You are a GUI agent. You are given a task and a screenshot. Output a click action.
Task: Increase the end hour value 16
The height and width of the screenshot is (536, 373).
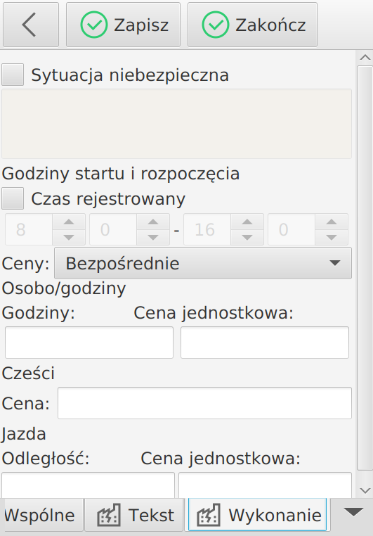pyautogui.click(x=247, y=222)
